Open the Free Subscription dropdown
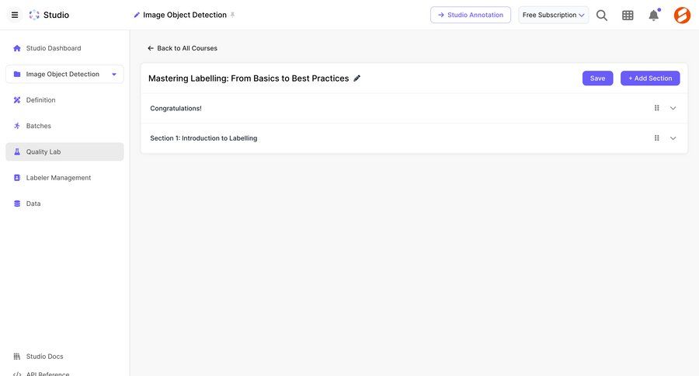This screenshot has width=699, height=376. pos(553,15)
